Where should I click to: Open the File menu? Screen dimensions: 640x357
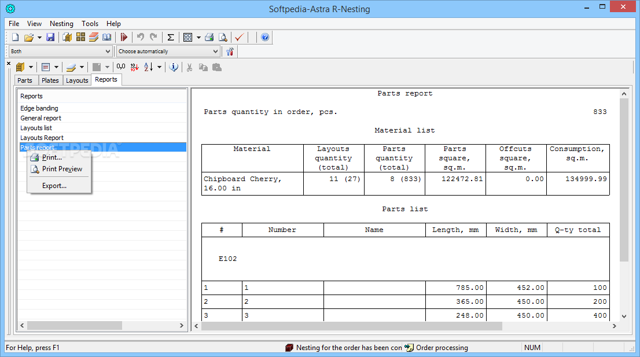coord(14,24)
